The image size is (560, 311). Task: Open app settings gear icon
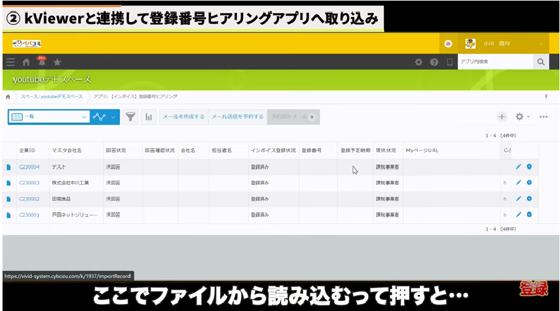[519, 117]
